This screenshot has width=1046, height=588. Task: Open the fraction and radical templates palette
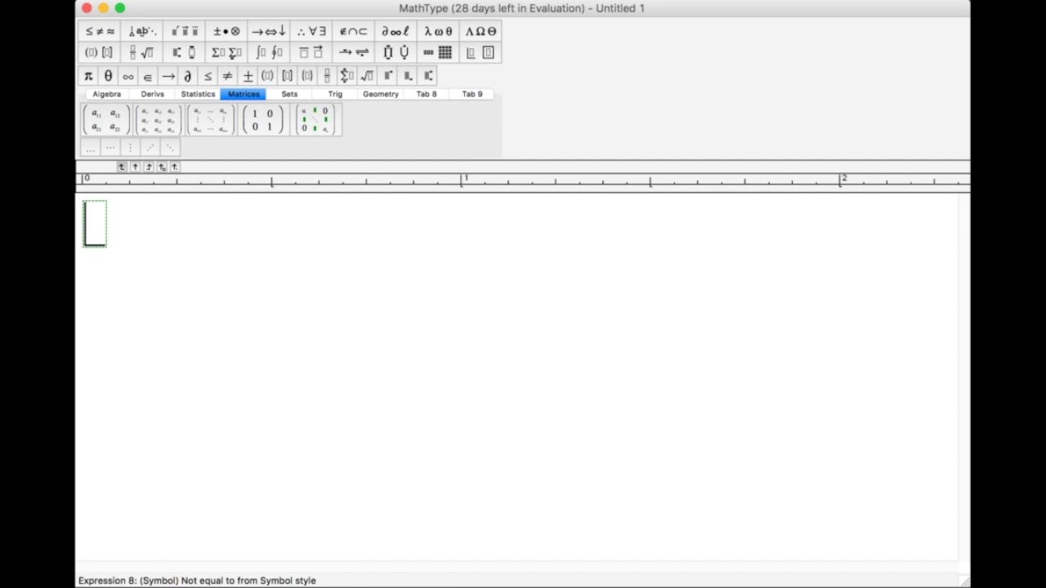coord(142,52)
